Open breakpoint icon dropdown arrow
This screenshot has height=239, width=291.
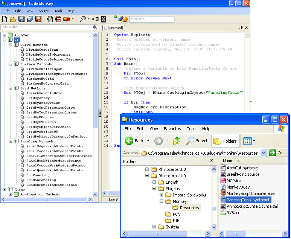[73, 19]
